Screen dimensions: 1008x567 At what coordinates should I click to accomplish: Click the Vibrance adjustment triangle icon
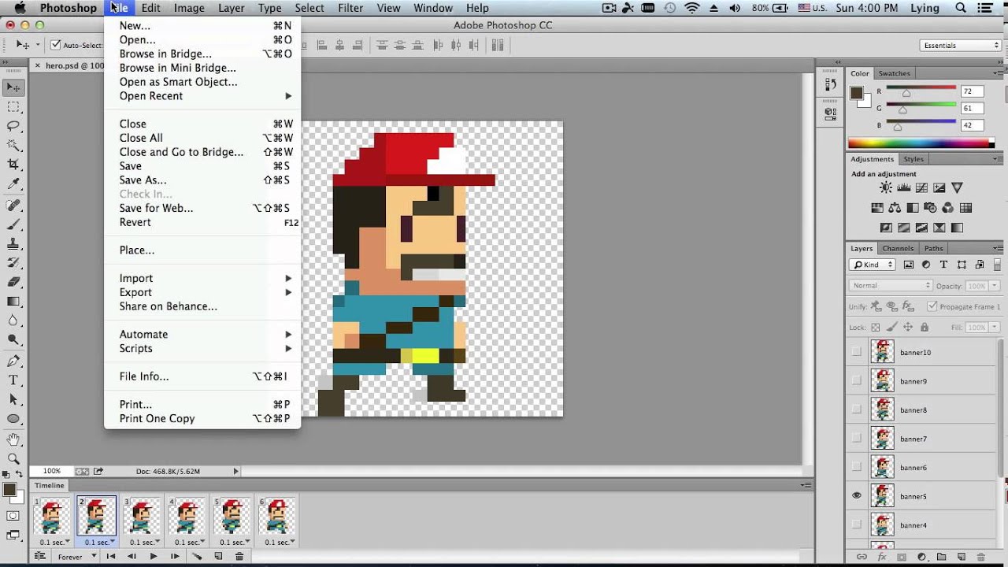pyautogui.click(x=957, y=188)
